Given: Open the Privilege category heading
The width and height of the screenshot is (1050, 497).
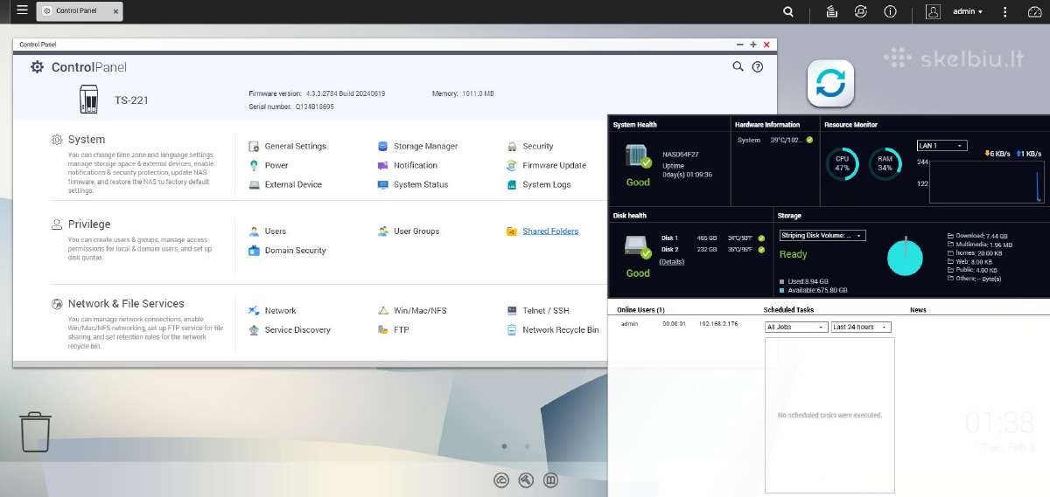Looking at the screenshot, I should point(89,224).
